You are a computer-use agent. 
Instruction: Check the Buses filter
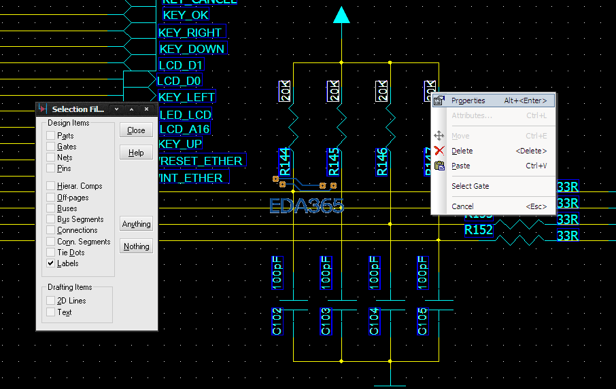[x=51, y=208]
